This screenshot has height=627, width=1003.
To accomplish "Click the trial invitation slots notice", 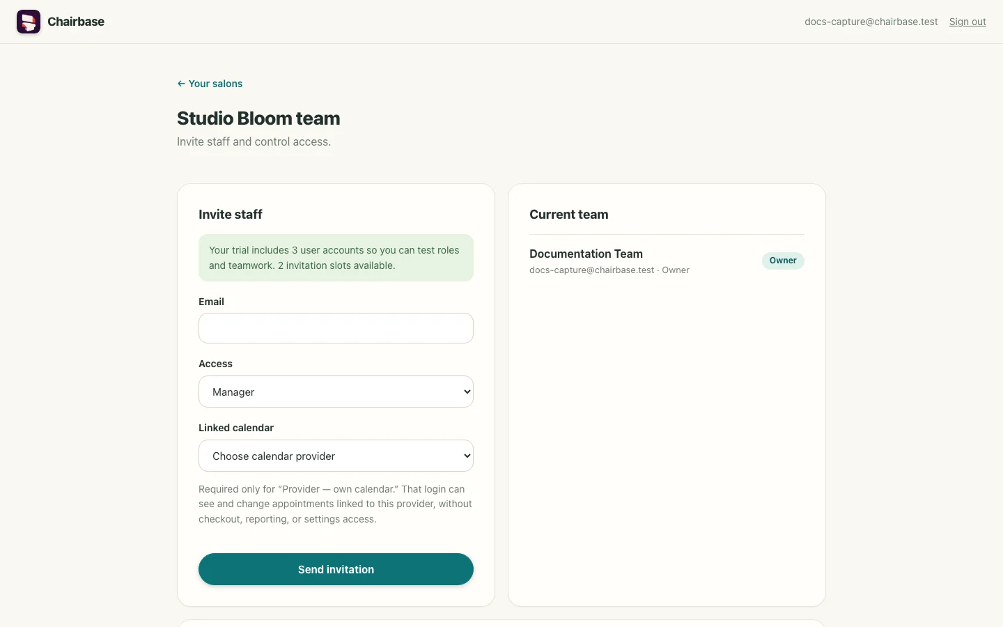I will click(x=336, y=258).
